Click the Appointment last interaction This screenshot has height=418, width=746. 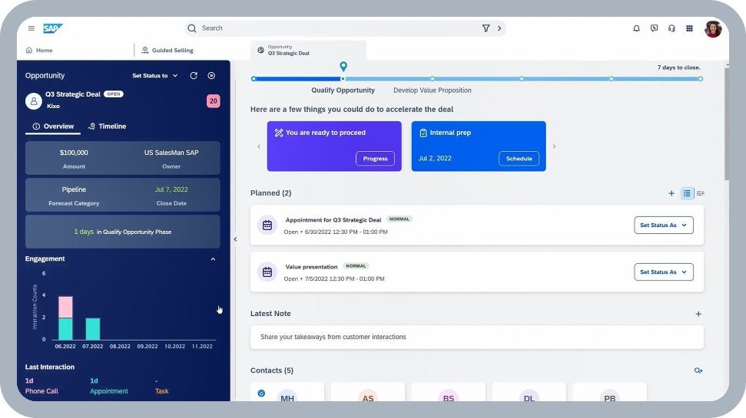point(109,387)
